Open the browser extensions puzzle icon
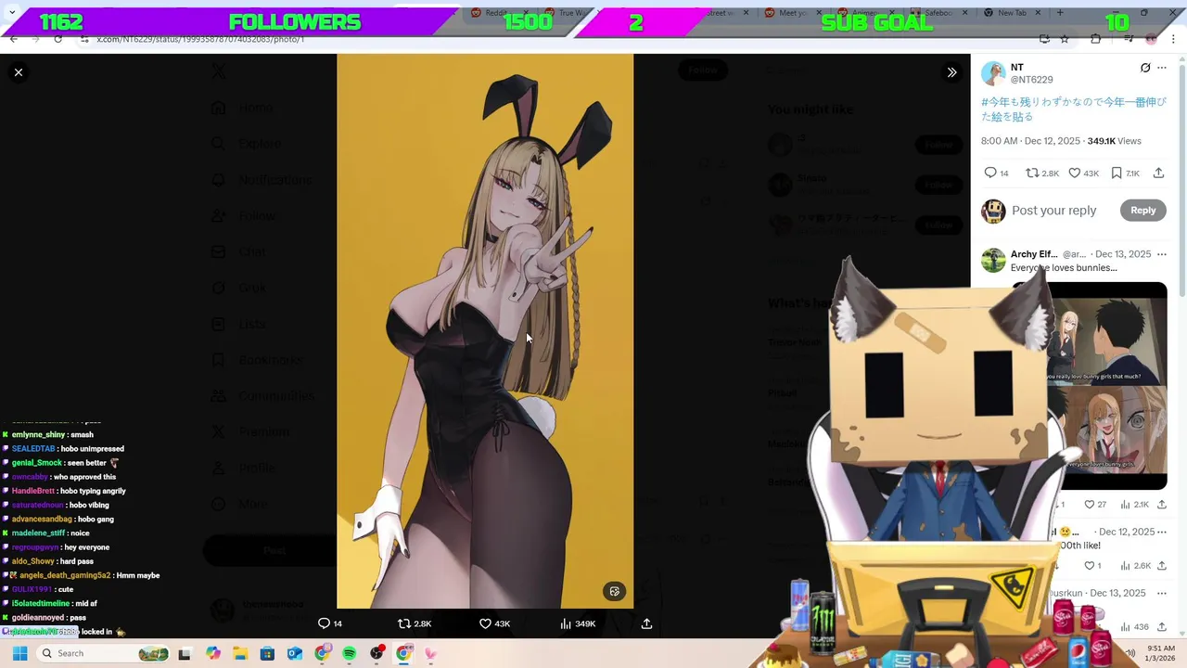The width and height of the screenshot is (1187, 668). (1095, 39)
